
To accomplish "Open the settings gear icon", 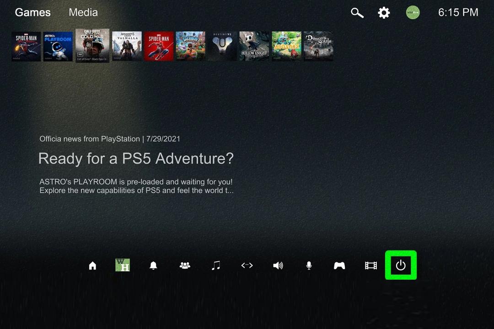I will pyautogui.click(x=384, y=13).
